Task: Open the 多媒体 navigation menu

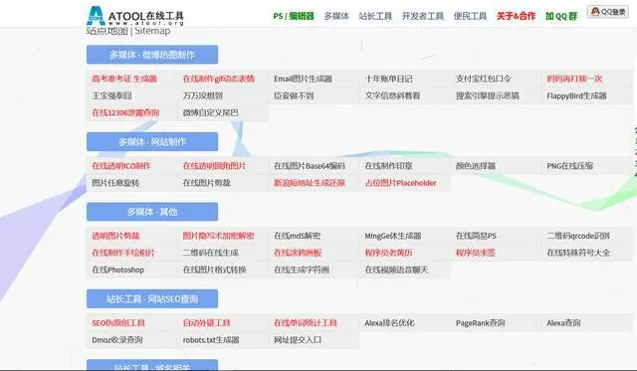Action: 336,16
